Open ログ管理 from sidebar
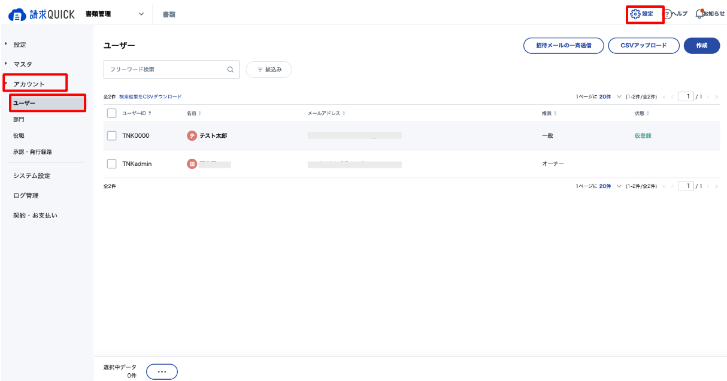Image resolution: width=727 pixels, height=381 pixels. pos(26,195)
